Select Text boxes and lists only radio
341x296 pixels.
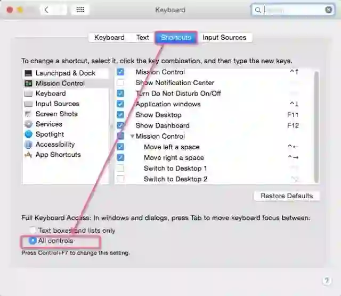click(33, 230)
